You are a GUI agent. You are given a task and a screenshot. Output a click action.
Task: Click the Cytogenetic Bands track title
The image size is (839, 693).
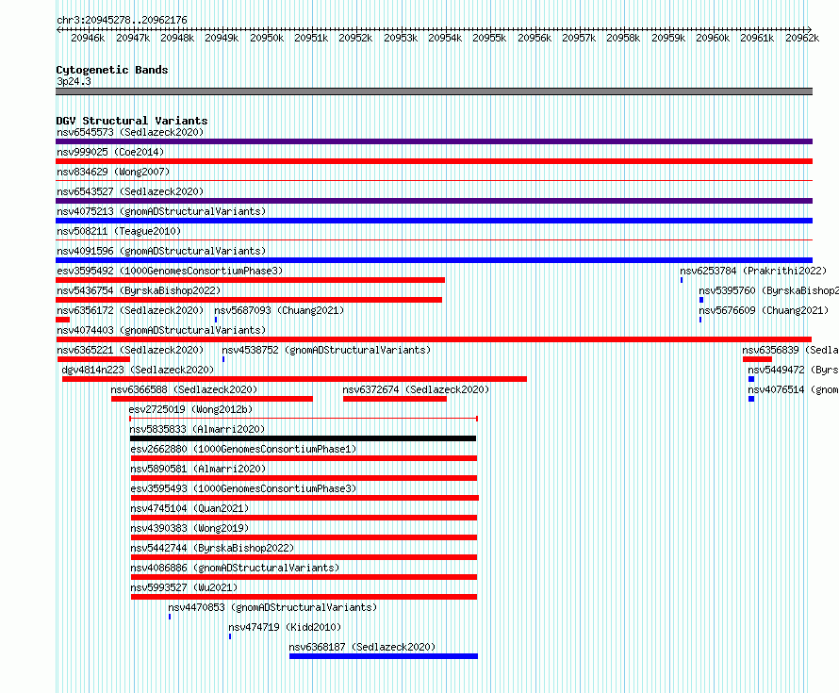click(112, 70)
